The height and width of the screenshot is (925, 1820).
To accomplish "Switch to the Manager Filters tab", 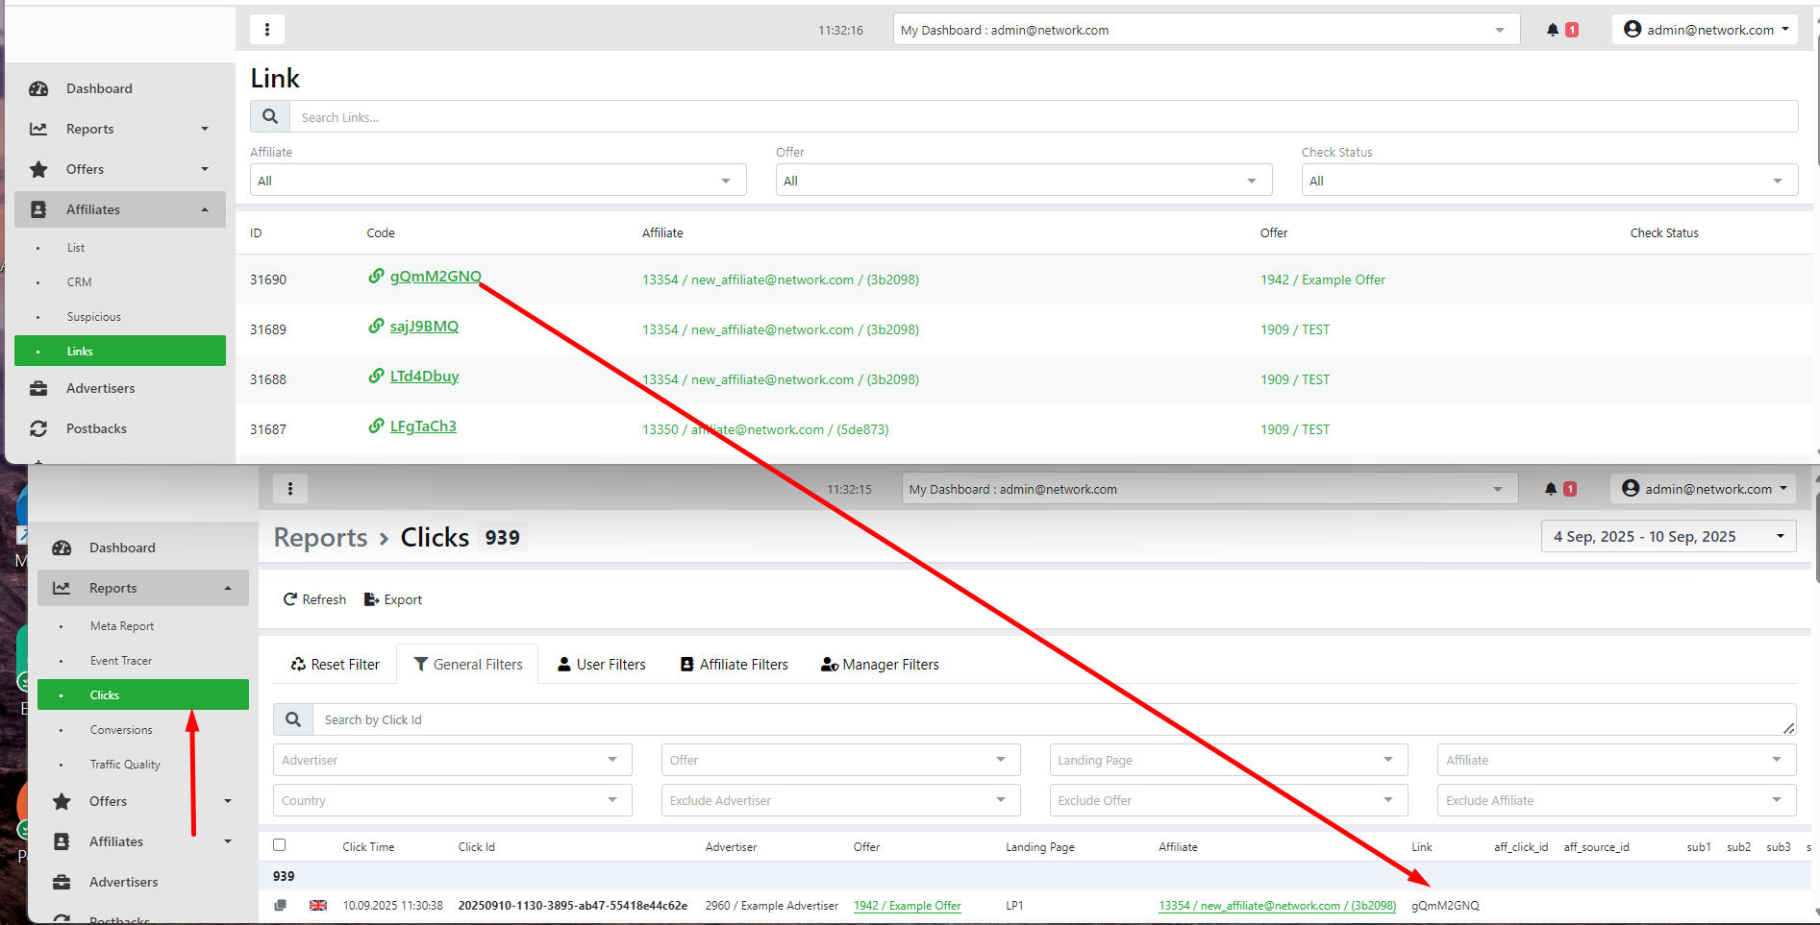I will 880,665.
